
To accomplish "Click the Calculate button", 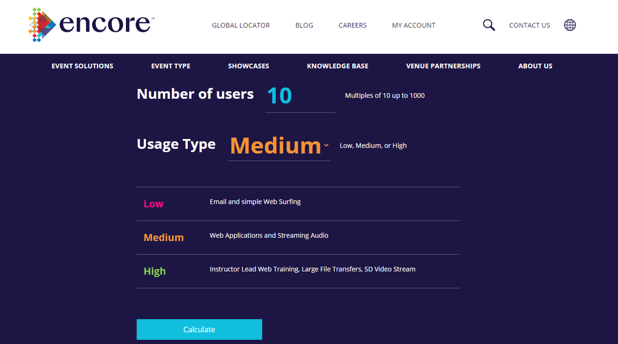I will (x=199, y=329).
